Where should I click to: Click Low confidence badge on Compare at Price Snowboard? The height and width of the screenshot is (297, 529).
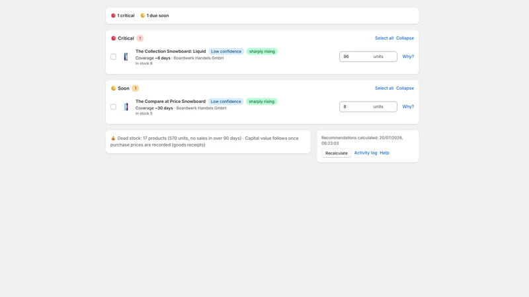(225, 102)
